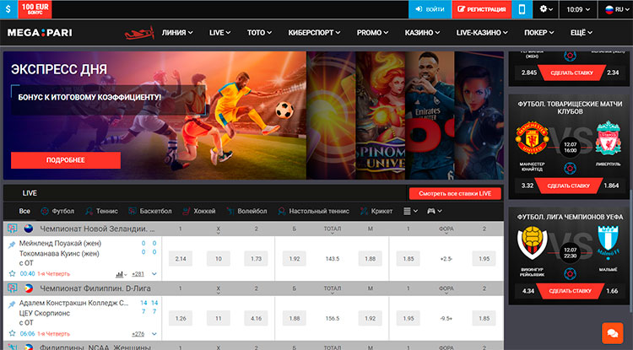
Task: Click Liverpool club crest
Action: tap(608, 138)
